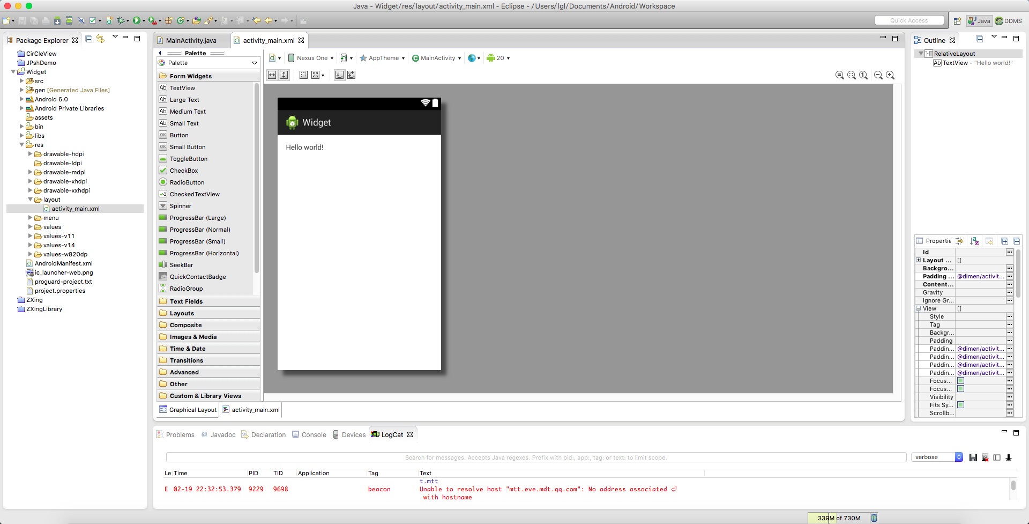
Task: Open the Console tab
Action: tap(314, 434)
